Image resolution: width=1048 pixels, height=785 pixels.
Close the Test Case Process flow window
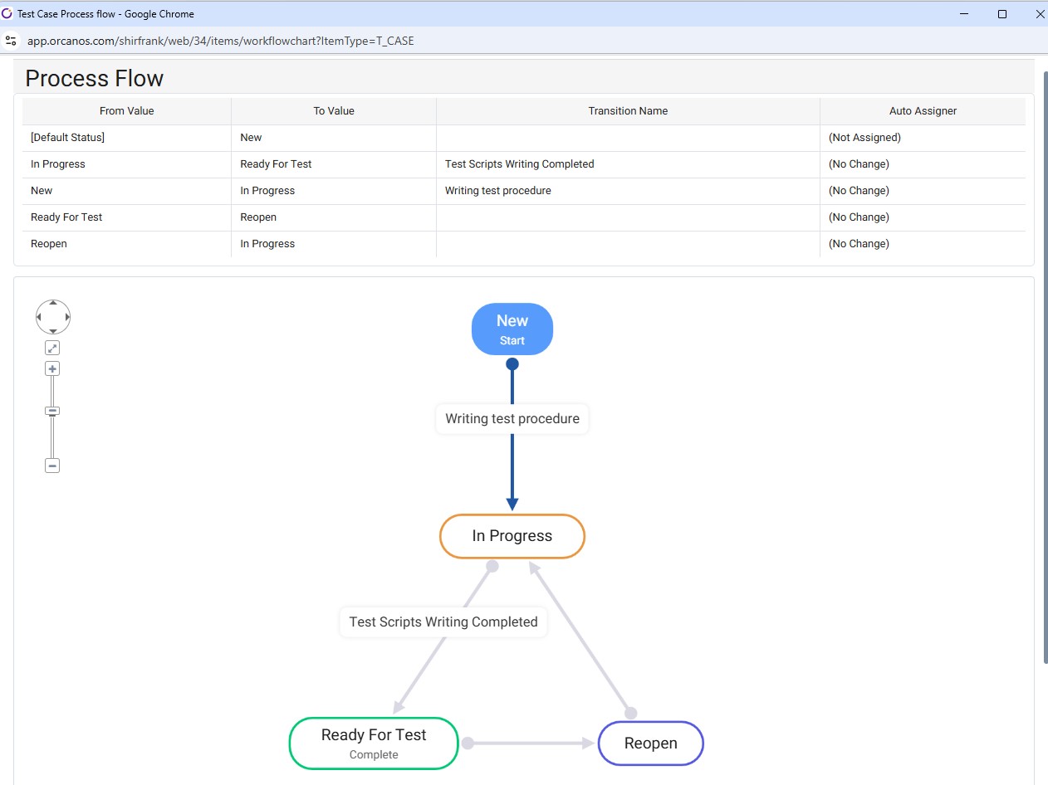tap(1039, 13)
